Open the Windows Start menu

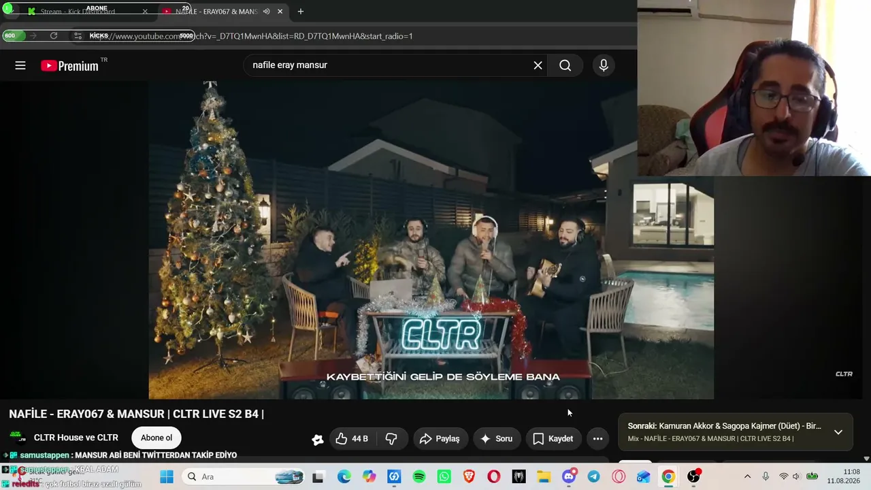[x=167, y=477]
